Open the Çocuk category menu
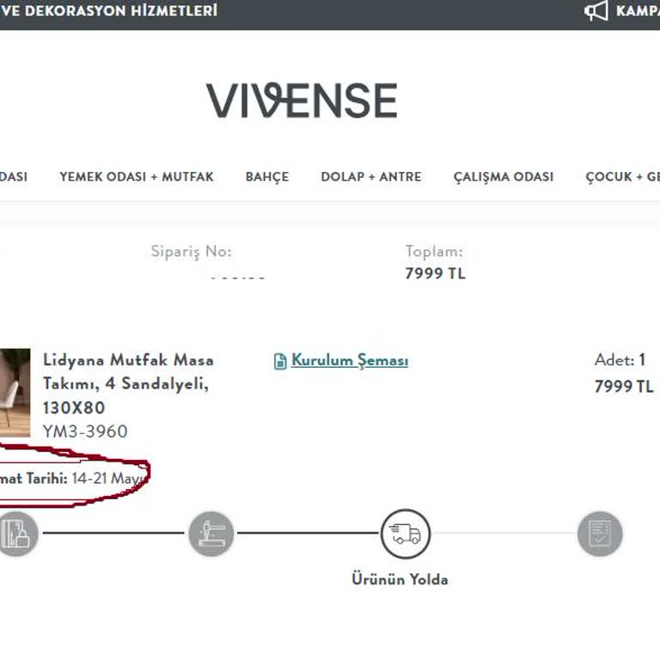The image size is (660, 660). 622,177
